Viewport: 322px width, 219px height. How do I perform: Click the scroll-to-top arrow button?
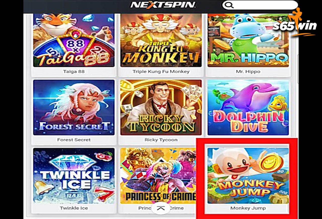click(x=161, y=208)
